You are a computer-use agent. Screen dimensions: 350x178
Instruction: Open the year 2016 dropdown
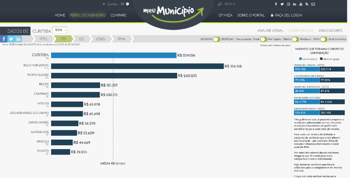59,30
